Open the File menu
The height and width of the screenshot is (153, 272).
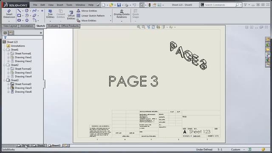(x=35, y=5)
